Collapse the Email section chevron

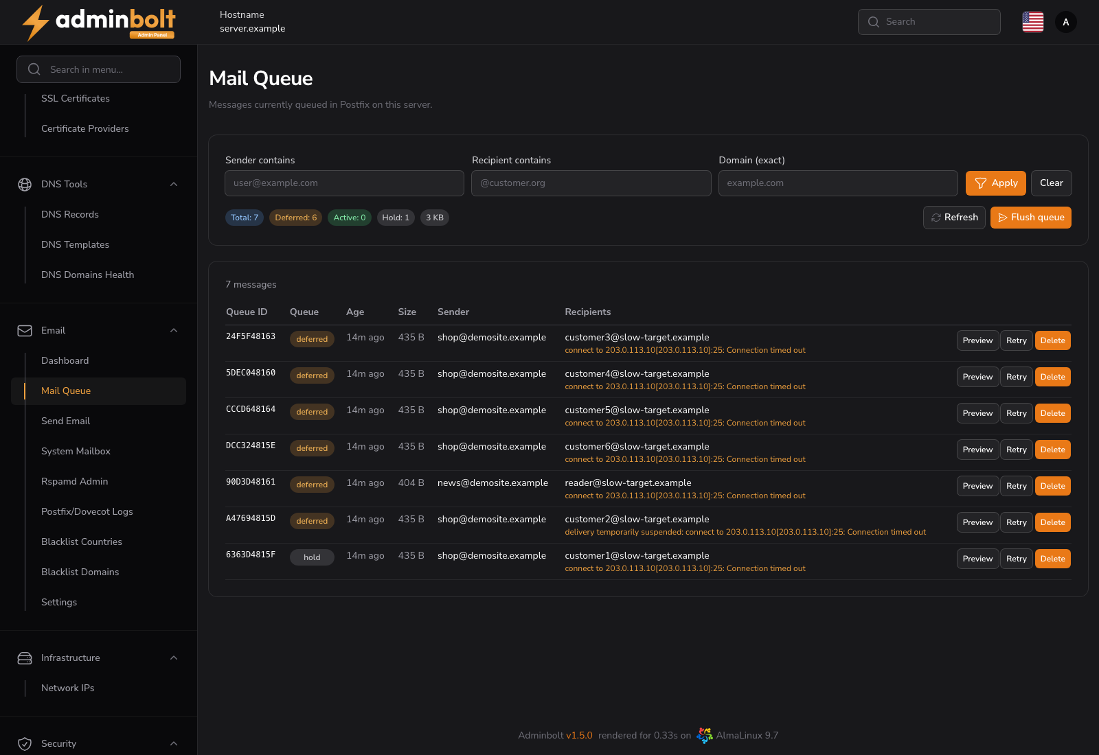click(174, 331)
